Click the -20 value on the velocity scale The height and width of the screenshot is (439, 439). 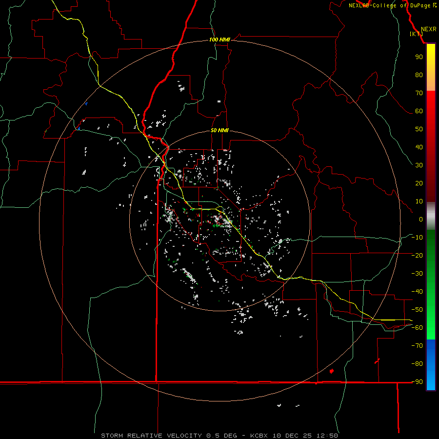click(417, 255)
